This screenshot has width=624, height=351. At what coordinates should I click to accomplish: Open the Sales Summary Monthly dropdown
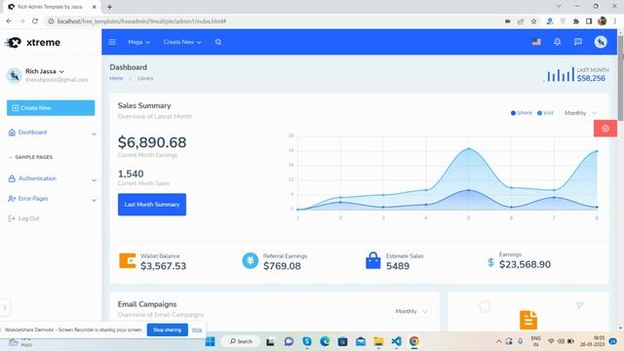tap(581, 113)
